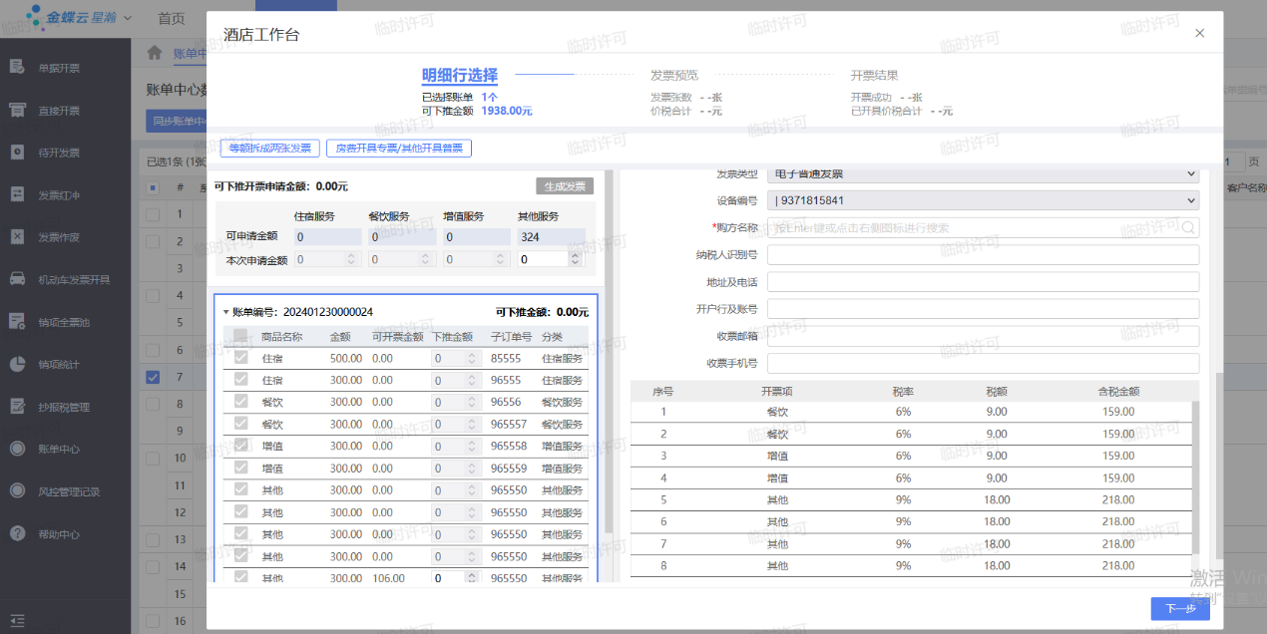Open the 发票类型 dropdown

pos(983,174)
